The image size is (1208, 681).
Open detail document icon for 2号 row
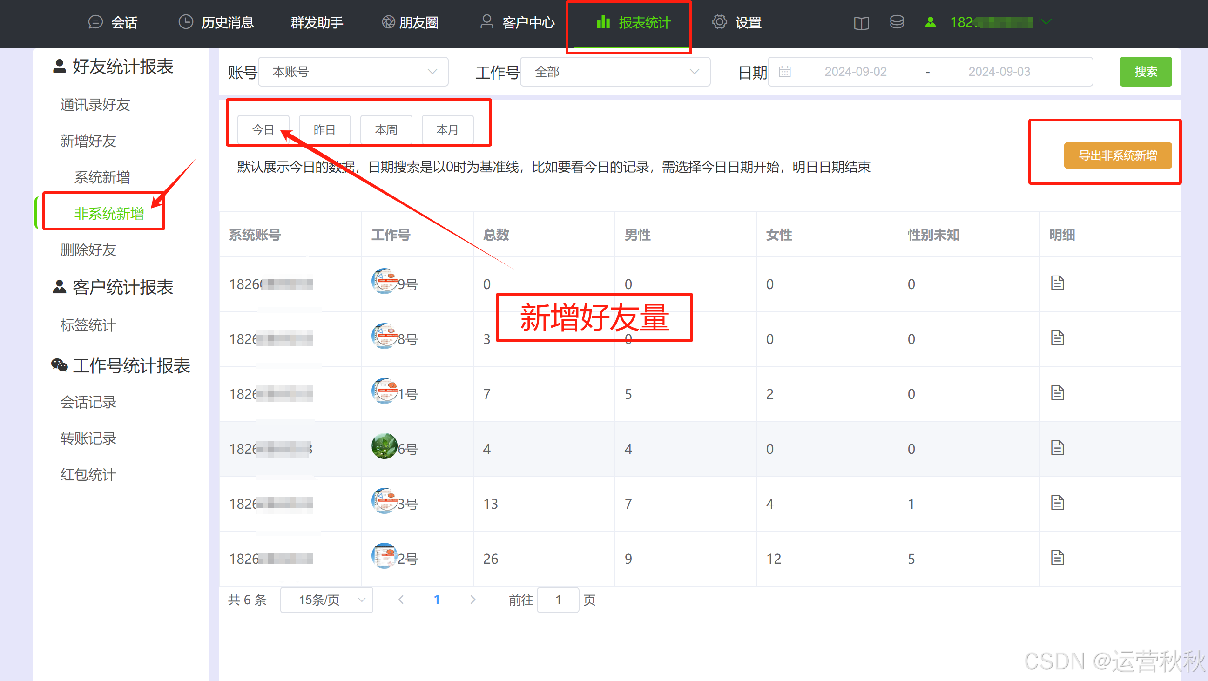(1057, 558)
